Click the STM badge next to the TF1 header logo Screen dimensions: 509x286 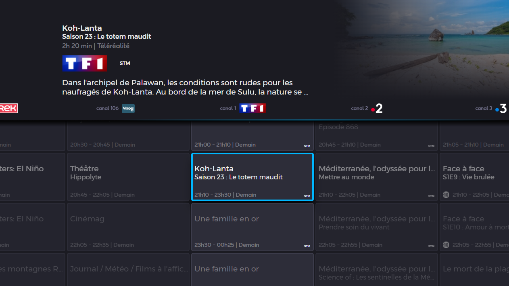coord(124,63)
